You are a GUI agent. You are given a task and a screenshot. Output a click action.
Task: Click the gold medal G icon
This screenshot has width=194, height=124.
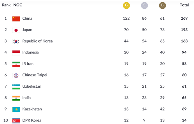pos(126,5)
